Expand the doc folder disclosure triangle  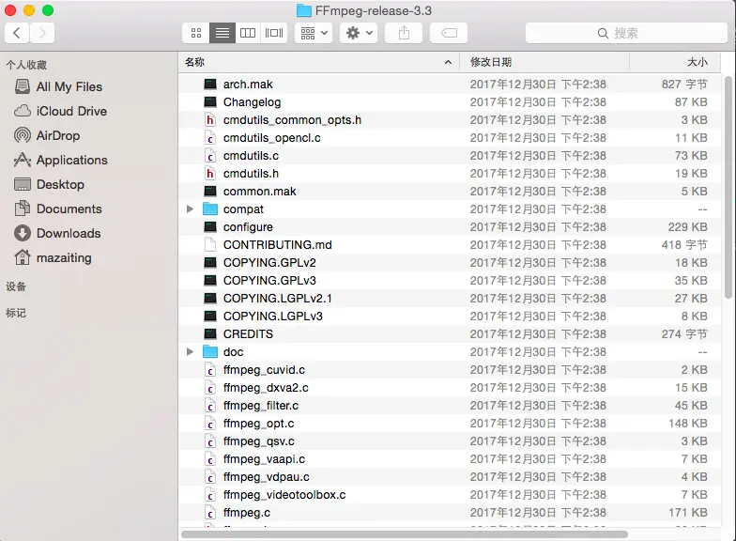tap(190, 351)
